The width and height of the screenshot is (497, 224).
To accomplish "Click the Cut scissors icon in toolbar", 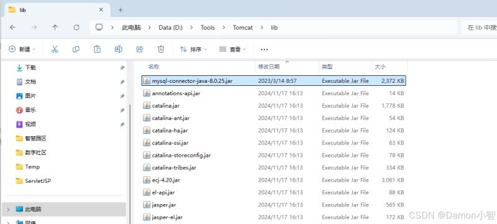I will pos(55,49).
